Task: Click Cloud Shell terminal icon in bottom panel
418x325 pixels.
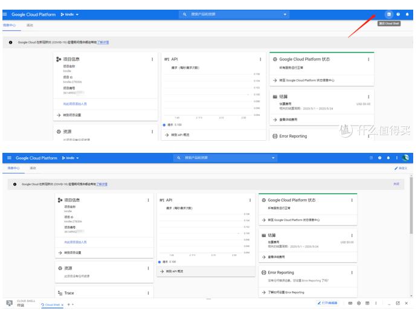Action: (x=9, y=303)
